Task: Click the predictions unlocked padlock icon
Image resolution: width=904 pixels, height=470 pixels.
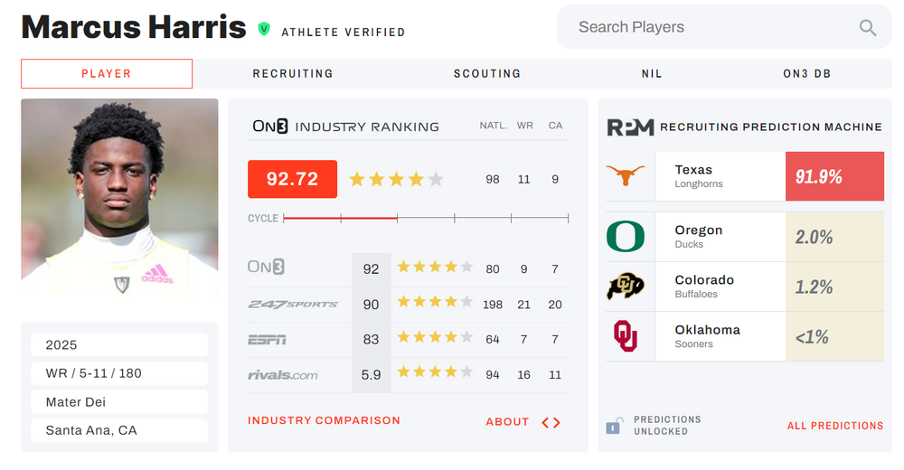Action: tap(614, 425)
